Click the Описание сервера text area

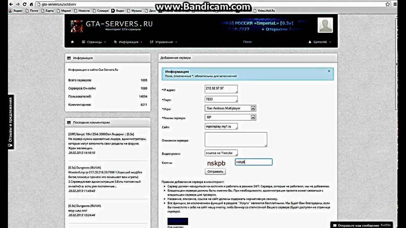[236, 140]
